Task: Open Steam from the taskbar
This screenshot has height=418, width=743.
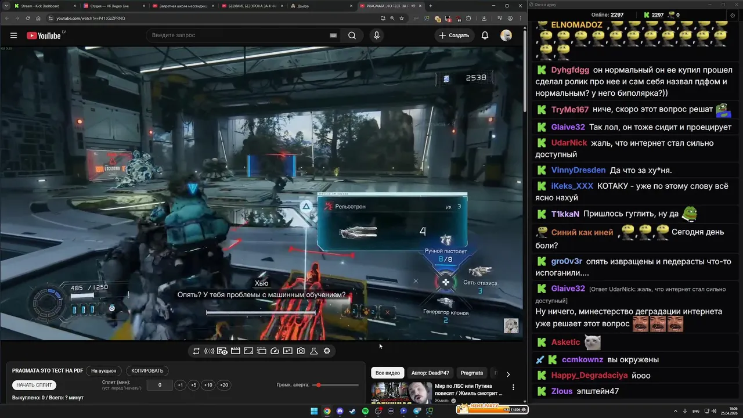Action: click(x=352, y=411)
